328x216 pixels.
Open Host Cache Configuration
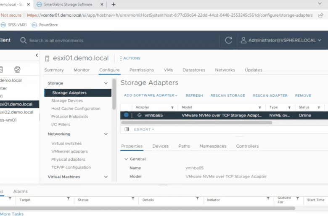point(76,108)
